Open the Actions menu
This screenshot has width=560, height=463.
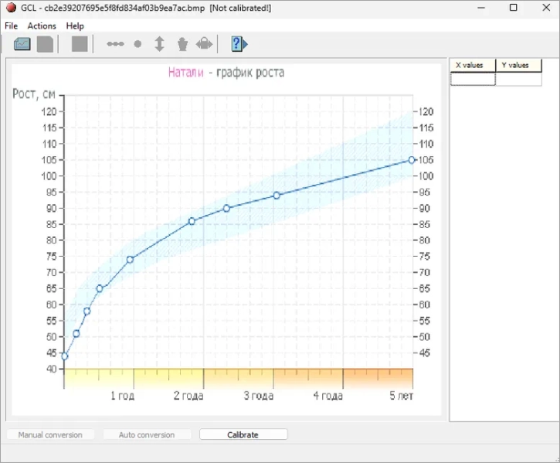pos(42,26)
